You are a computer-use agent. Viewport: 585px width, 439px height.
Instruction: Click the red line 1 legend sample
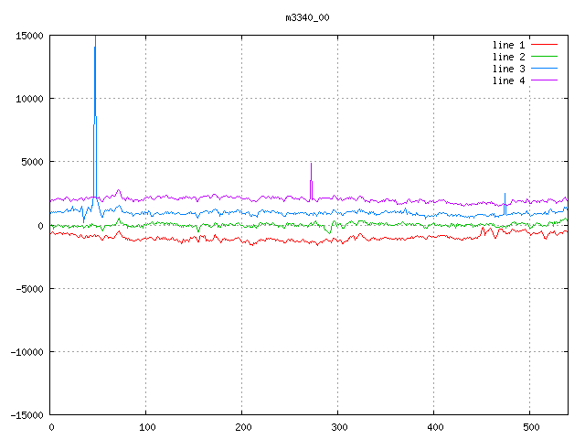click(x=544, y=45)
